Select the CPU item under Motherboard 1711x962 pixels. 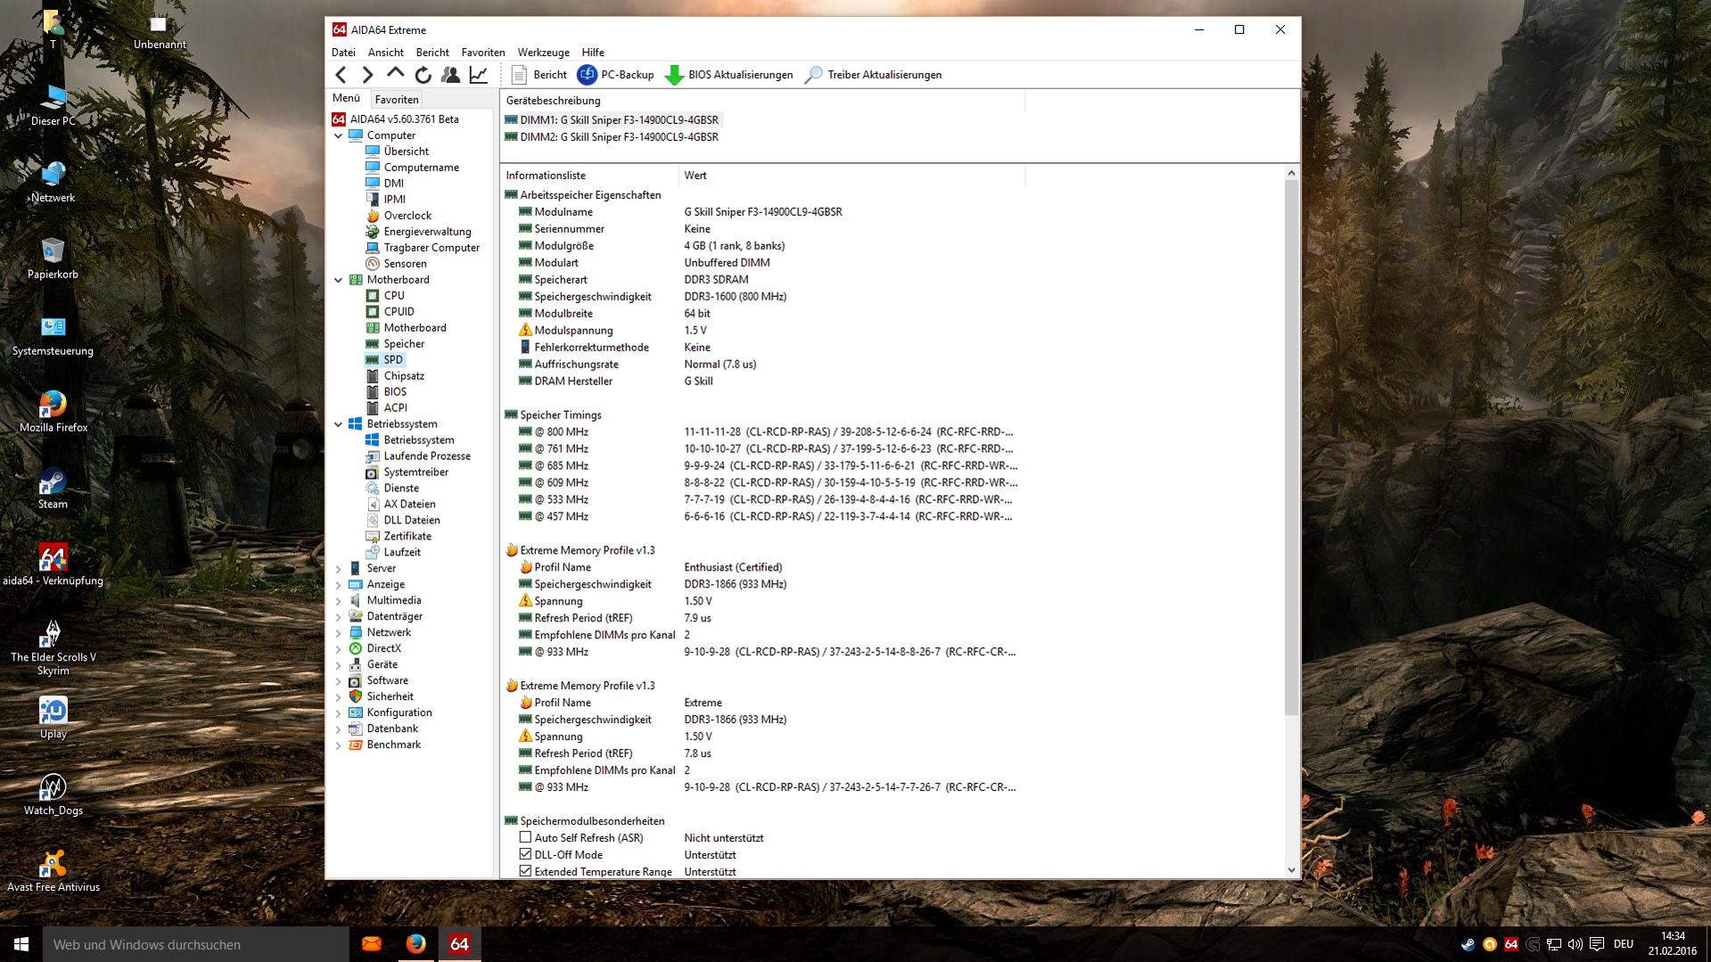click(x=394, y=296)
